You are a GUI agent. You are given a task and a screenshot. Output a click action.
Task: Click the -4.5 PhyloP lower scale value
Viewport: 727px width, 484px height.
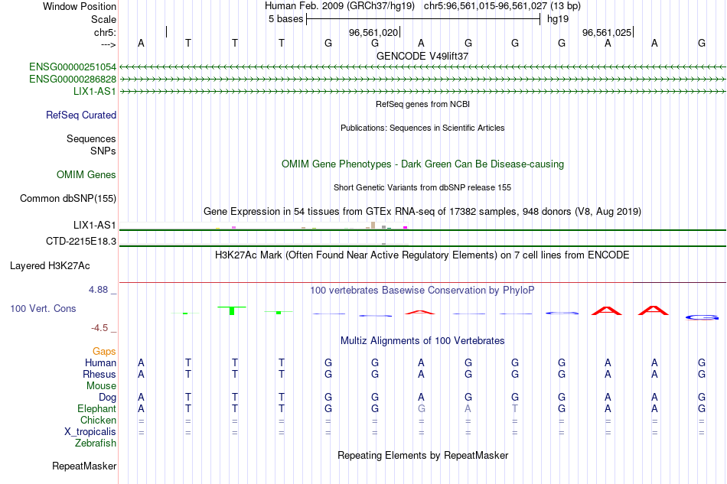pyautogui.click(x=99, y=328)
